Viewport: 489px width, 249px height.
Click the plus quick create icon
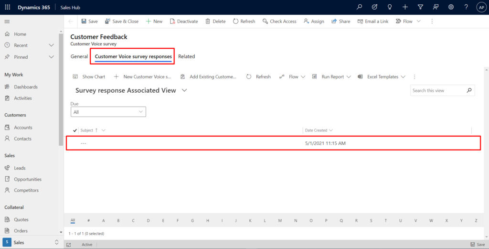(x=405, y=7)
